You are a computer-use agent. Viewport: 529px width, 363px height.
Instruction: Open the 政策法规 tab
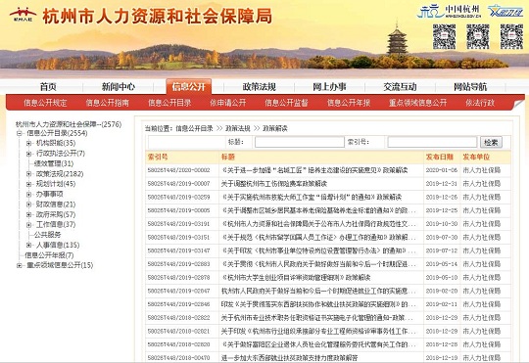pos(259,87)
